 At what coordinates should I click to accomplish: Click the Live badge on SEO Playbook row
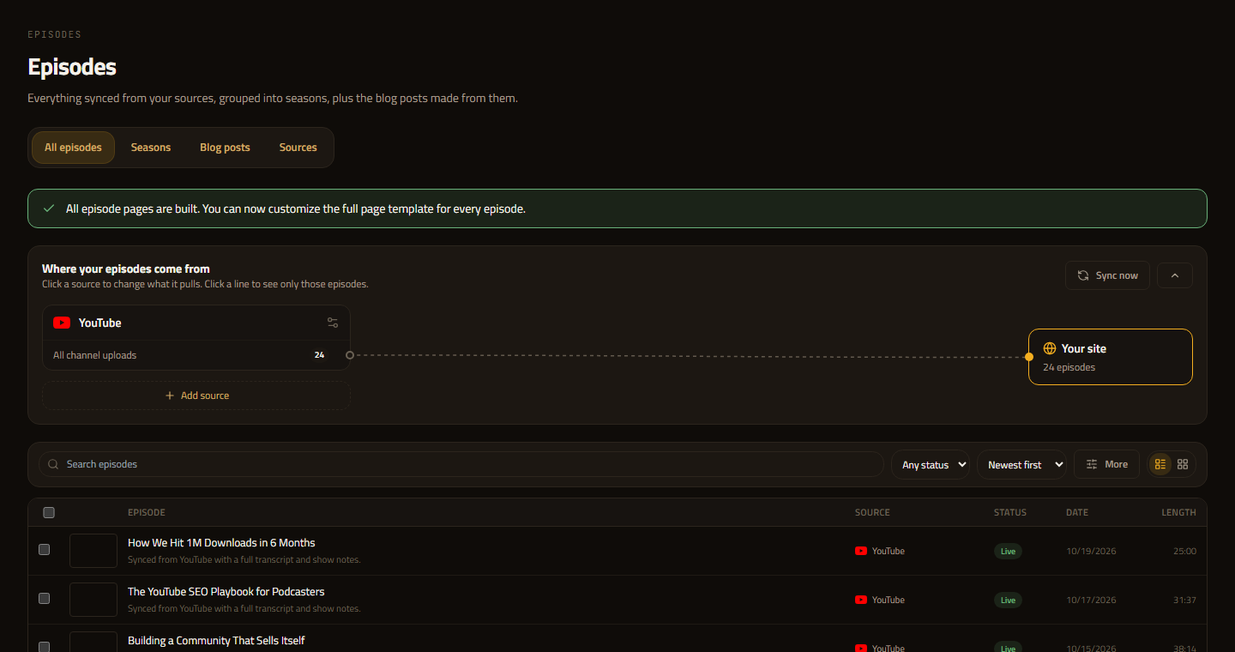point(1008,600)
